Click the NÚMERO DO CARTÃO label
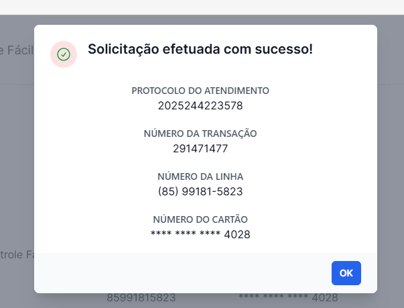The height and width of the screenshot is (308, 404). coord(200,219)
